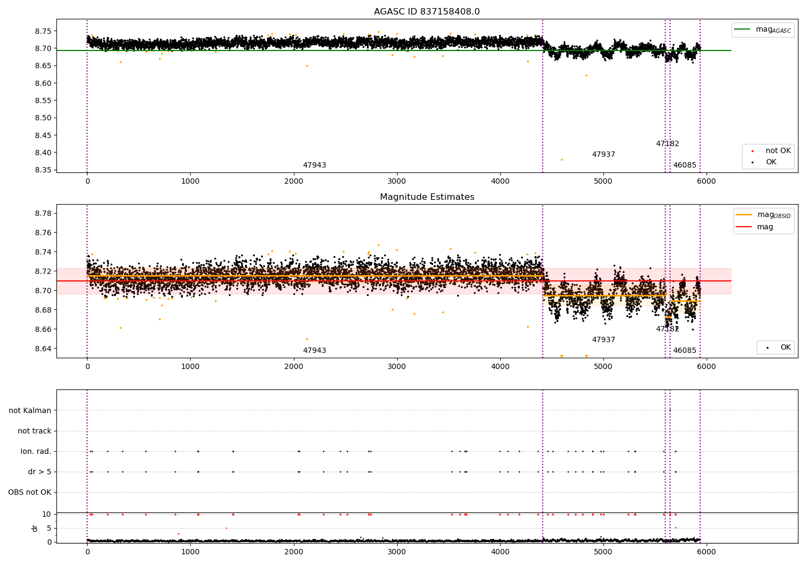Click x-axis tick 6000 in bottom plot

coord(707,552)
